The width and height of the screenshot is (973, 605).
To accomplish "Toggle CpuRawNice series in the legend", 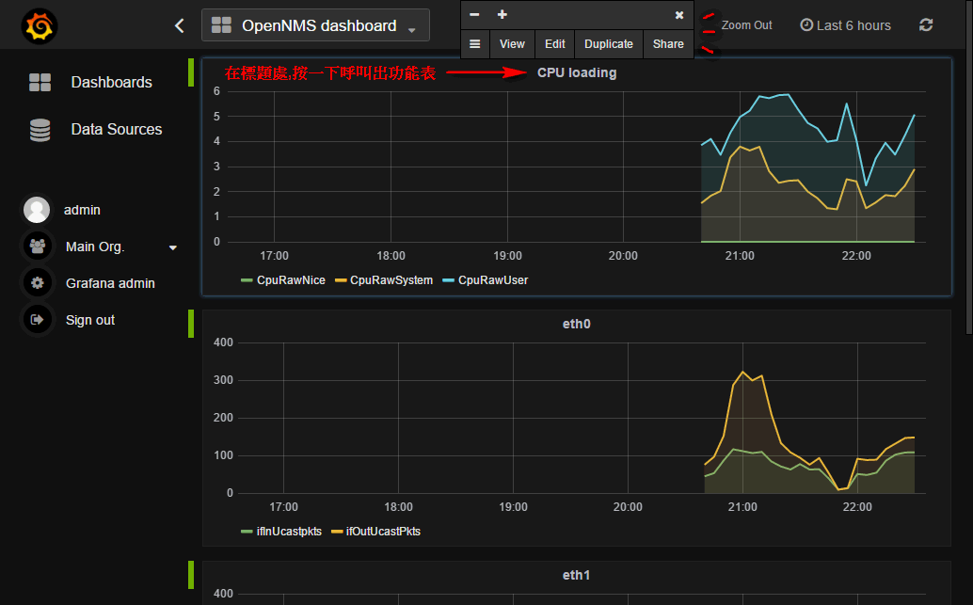I will tap(291, 279).
